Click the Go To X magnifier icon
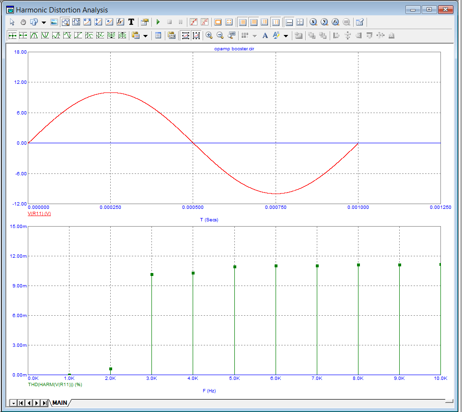This screenshot has height=412, width=462. tap(313, 22)
